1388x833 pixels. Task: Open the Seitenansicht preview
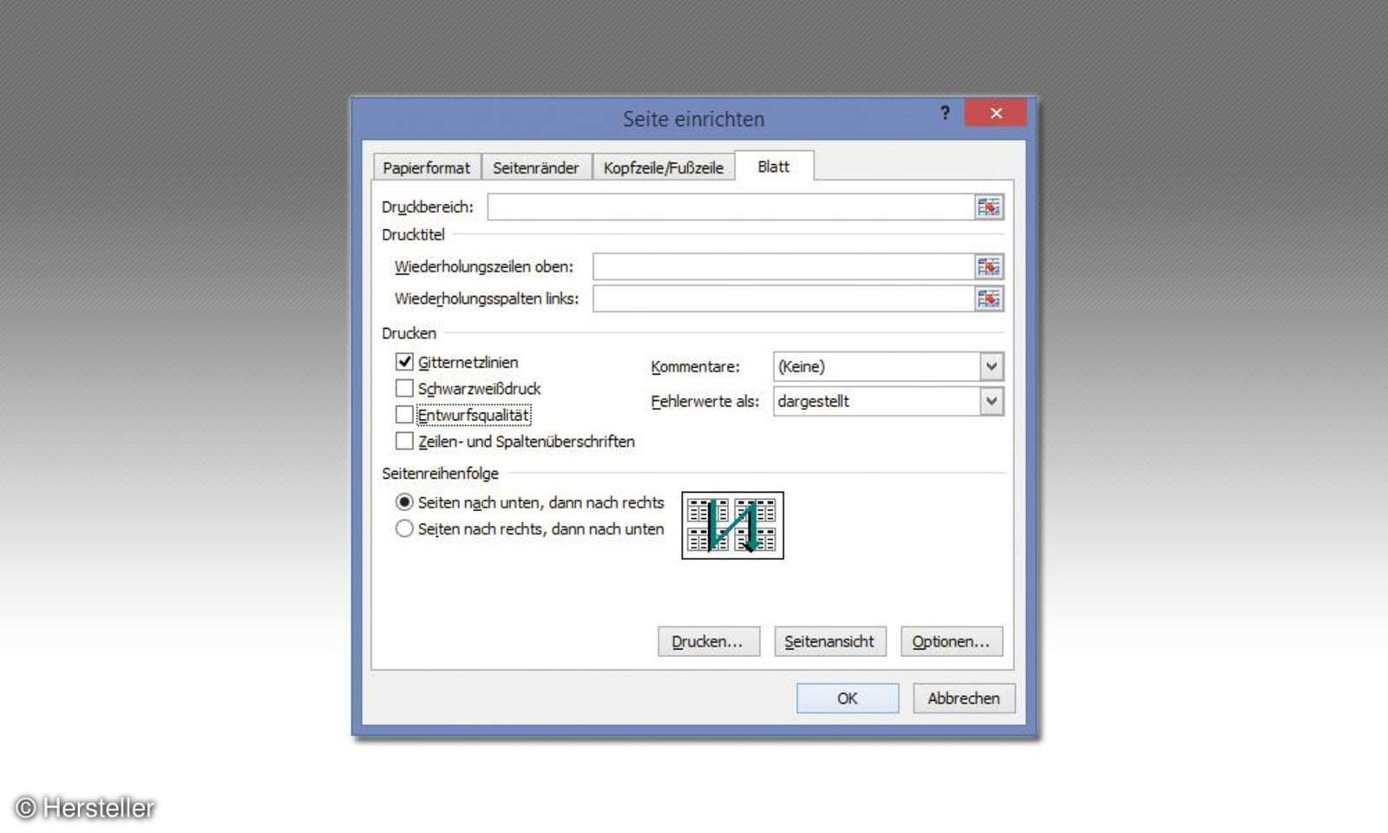click(x=829, y=641)
